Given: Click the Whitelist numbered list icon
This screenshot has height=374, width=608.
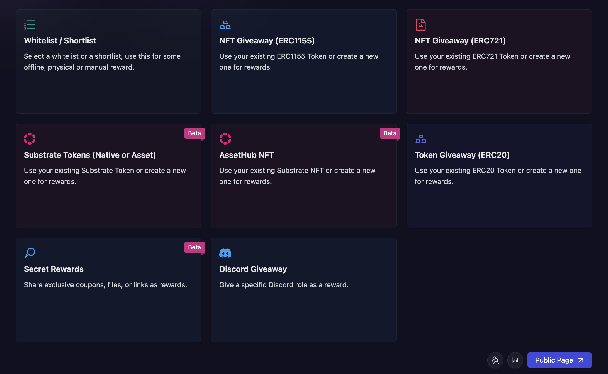Looking at the screenshot, I should point(30,25).
